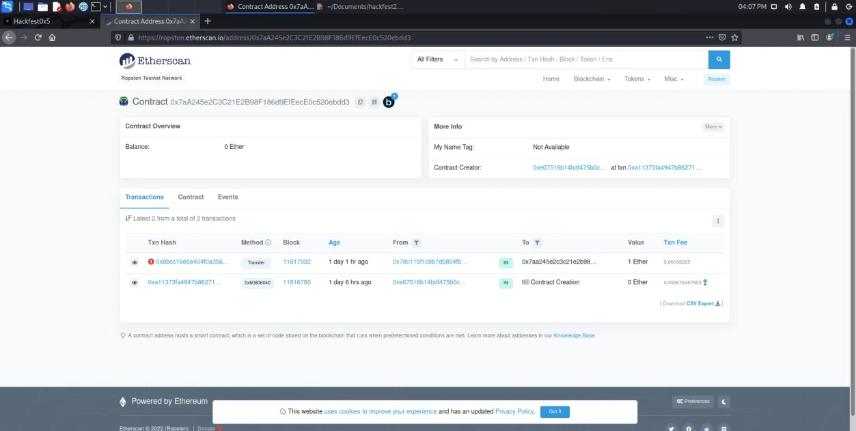Open block 11817932 link
Viewport: 856px width, 431px height.
pos(296,262)
